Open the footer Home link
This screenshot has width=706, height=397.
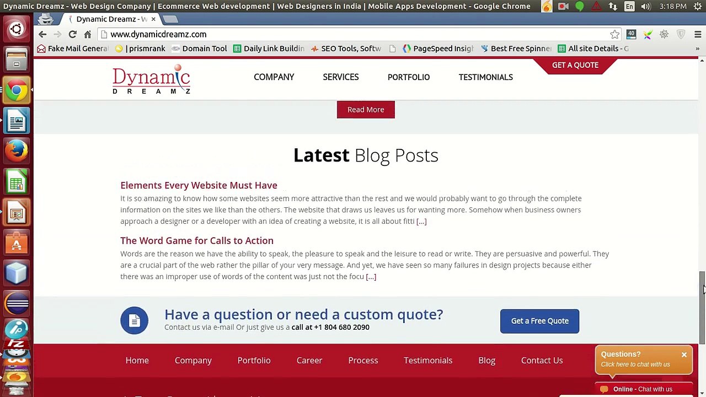tap(137, 361)
